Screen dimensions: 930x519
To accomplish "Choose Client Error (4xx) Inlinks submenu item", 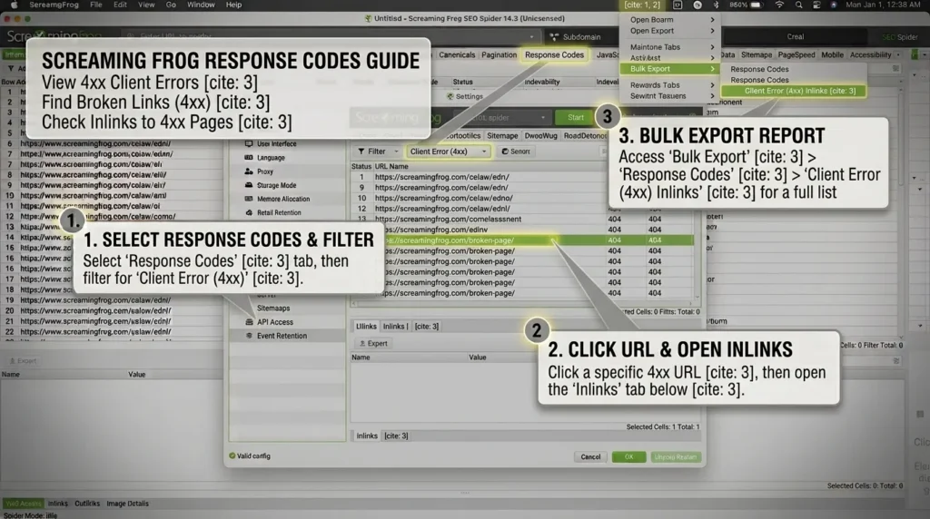I will pyautogui.click(x=794, y=91).
